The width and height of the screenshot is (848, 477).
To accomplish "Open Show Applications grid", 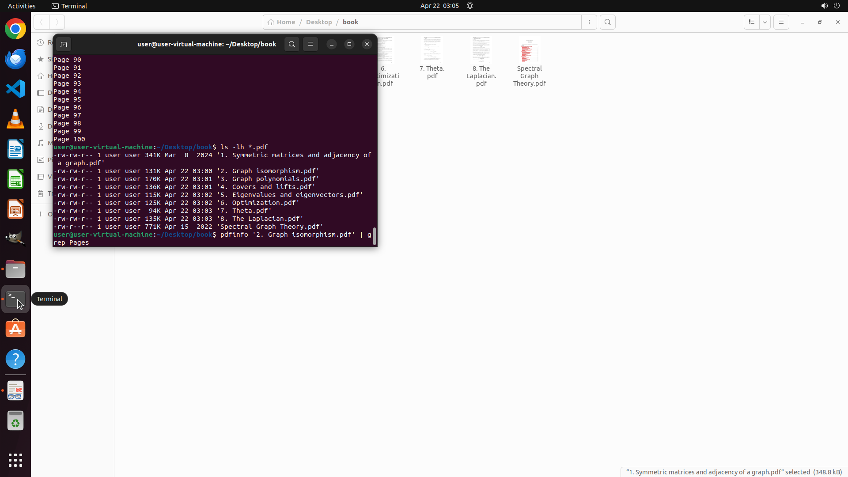I will (x=15, y=460).
